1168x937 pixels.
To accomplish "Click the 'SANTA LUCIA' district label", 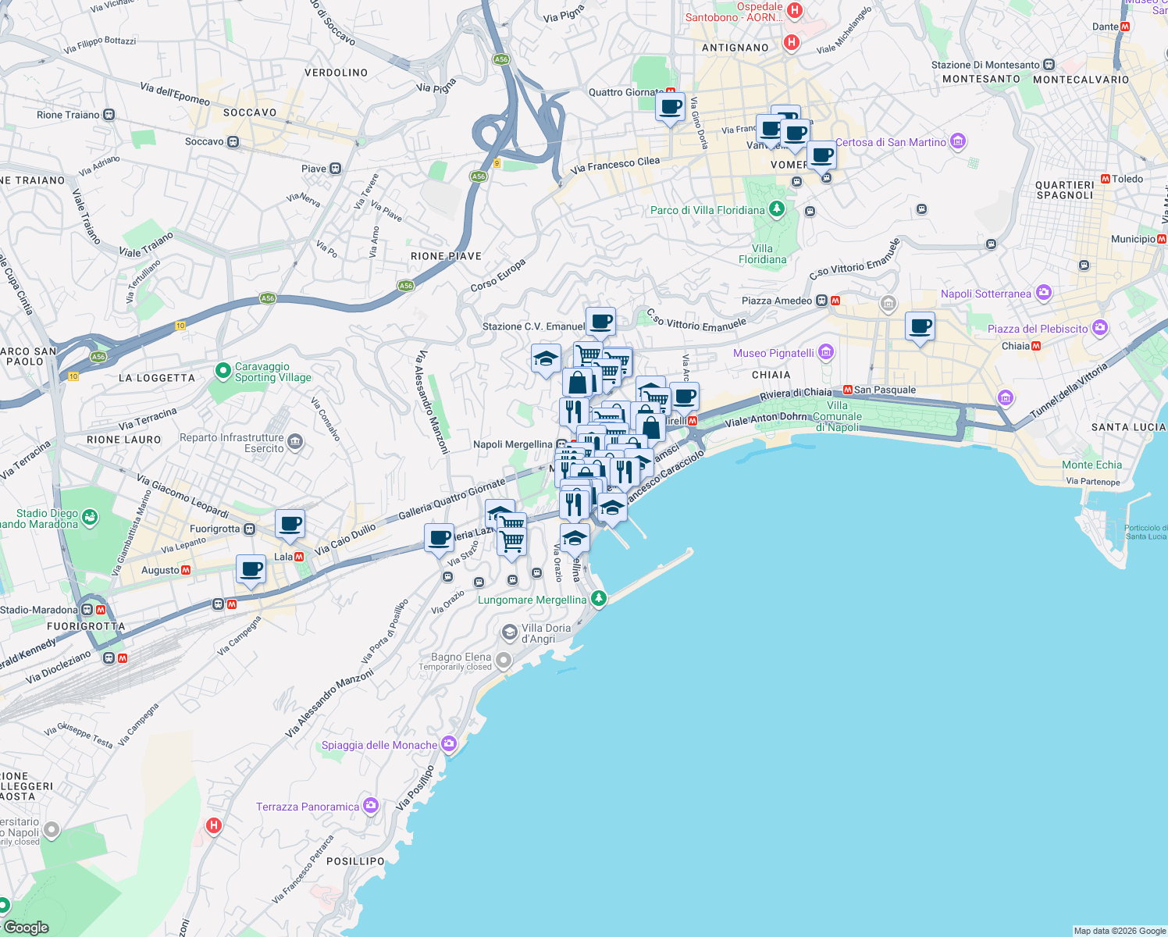I will [x=1128, y=427].
